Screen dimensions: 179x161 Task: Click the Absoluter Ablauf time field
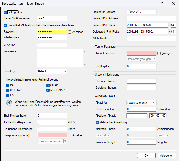click(158, 116)
